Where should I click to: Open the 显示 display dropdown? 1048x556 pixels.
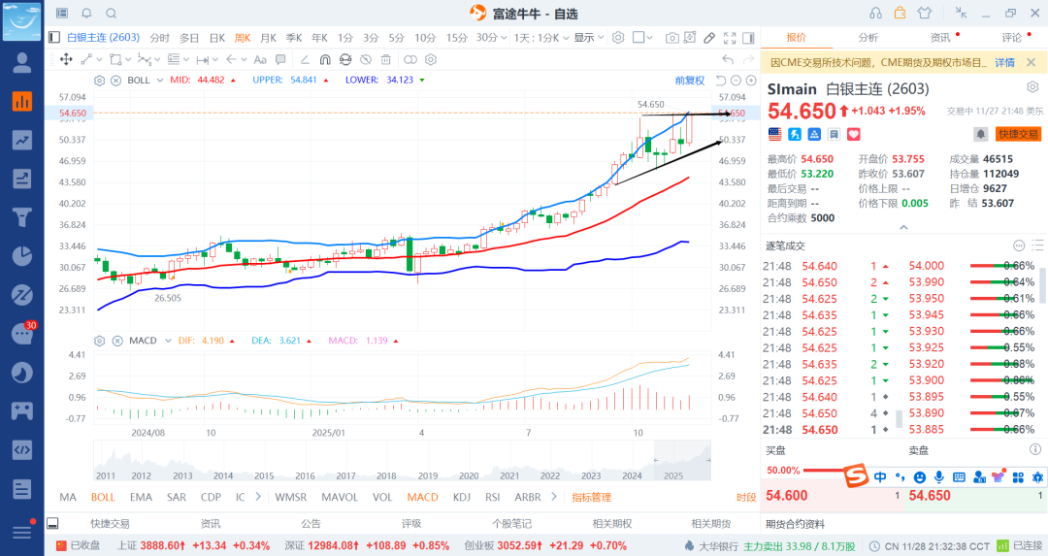[x=587, y=38]
